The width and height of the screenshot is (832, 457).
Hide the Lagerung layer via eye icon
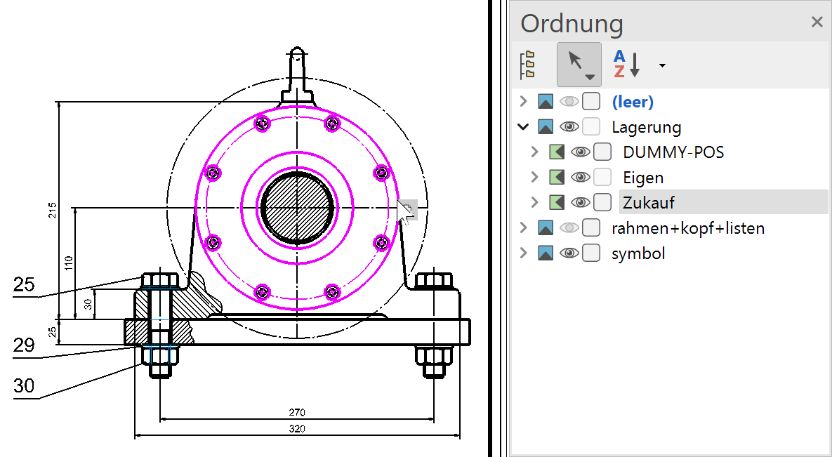[569, 127]
